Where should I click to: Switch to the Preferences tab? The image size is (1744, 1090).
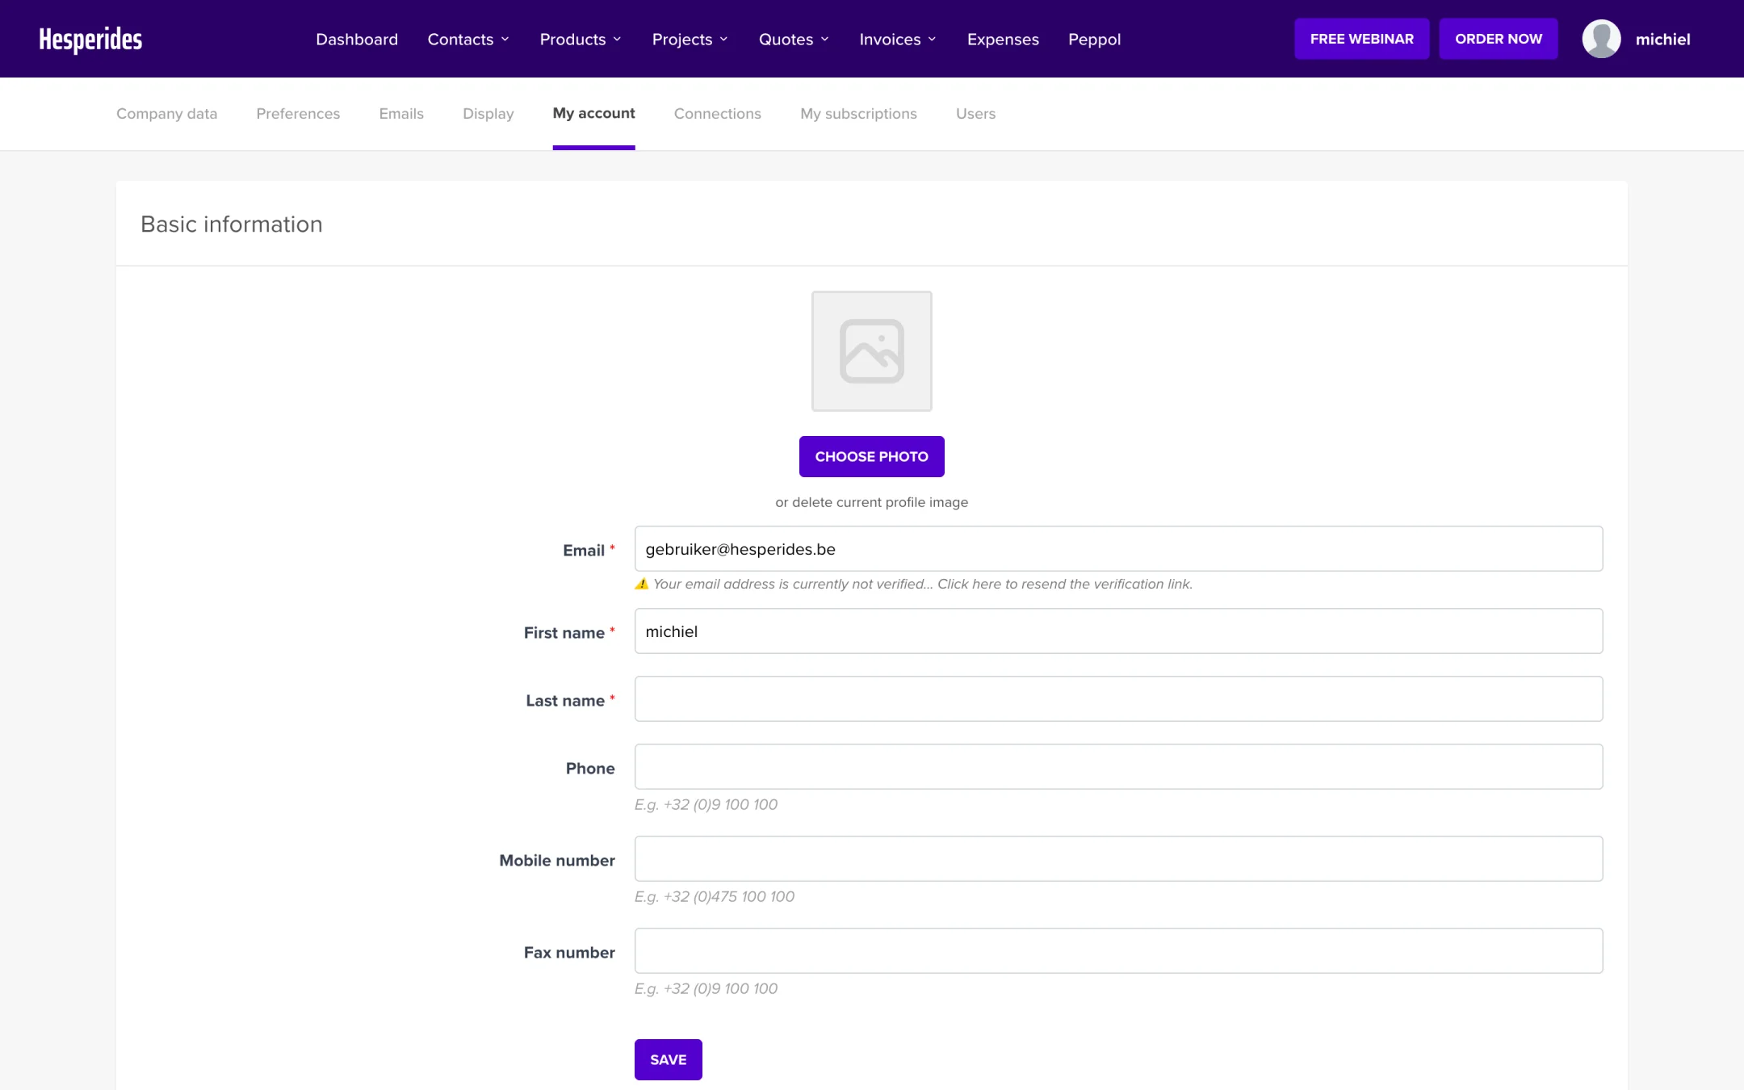[298, 113]
